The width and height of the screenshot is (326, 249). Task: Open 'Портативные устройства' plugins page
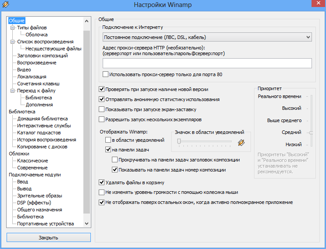[46, 224]
